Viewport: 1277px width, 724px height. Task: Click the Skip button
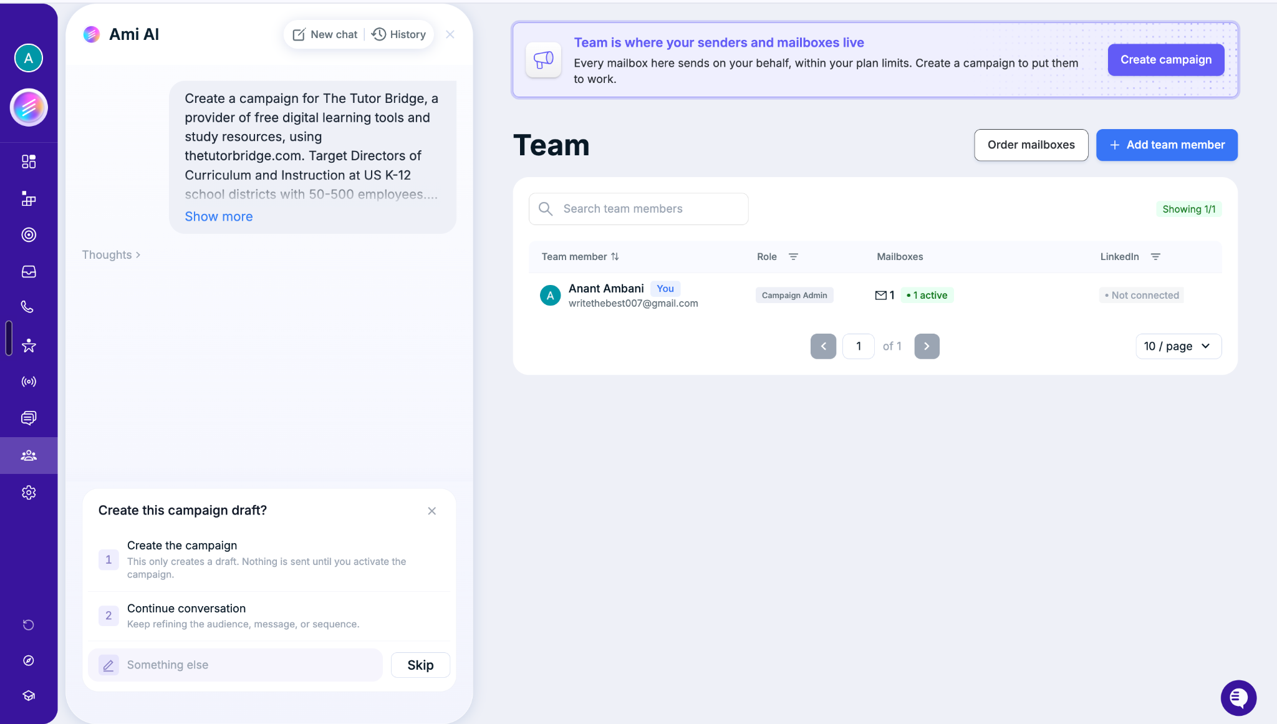pyautogui.click(x=420, y=665)
